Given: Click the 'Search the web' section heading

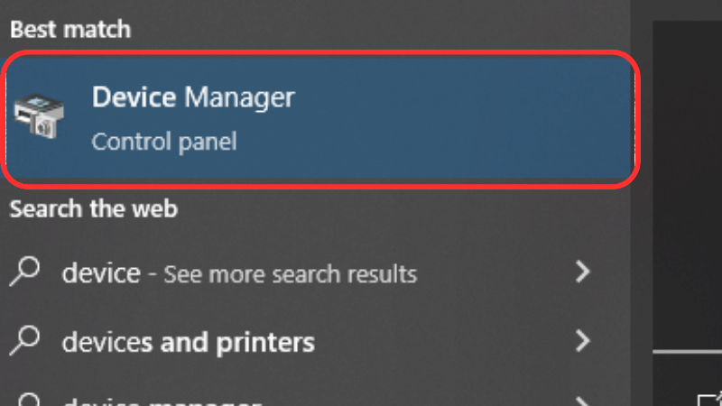Looking at the screenshot, I should pyautogui.click(x=94, y=209).
